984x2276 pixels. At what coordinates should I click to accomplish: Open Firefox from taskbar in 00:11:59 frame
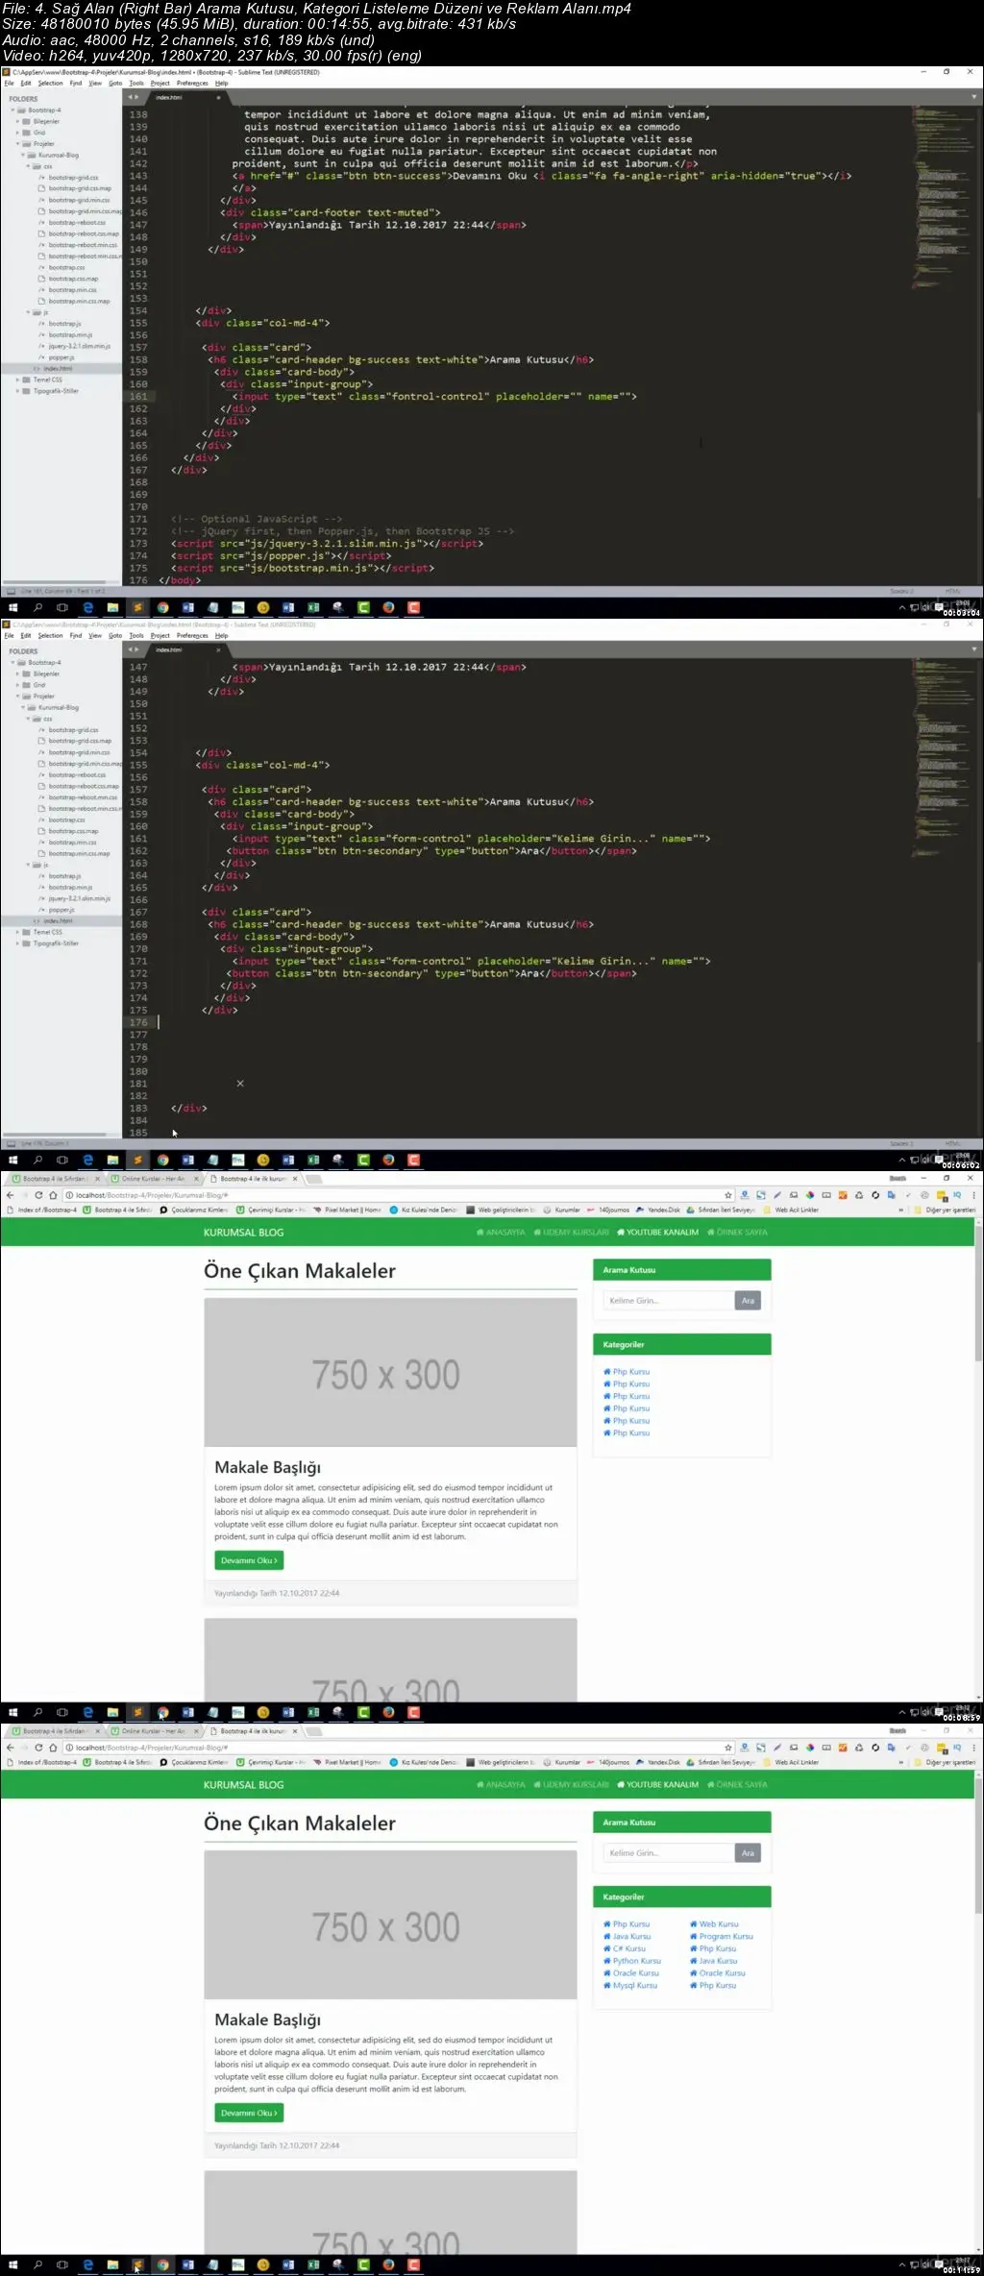[388, 2264]
